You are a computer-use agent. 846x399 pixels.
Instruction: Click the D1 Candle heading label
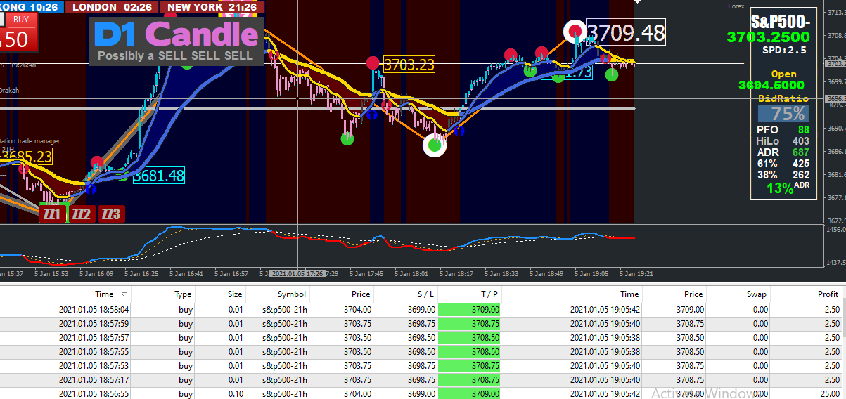tap(176, 33)
